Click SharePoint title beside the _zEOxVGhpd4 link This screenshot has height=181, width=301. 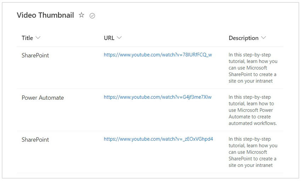(35, 140)
